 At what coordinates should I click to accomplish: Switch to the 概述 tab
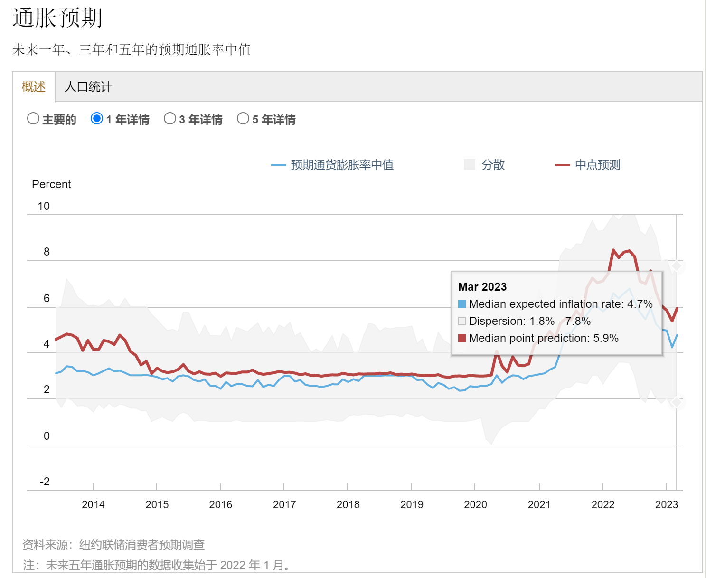pos(33,87)
